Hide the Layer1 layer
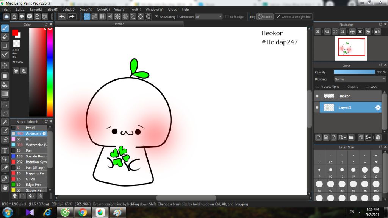Viewport: 388px width, 218px height. [x=317, y=107]
